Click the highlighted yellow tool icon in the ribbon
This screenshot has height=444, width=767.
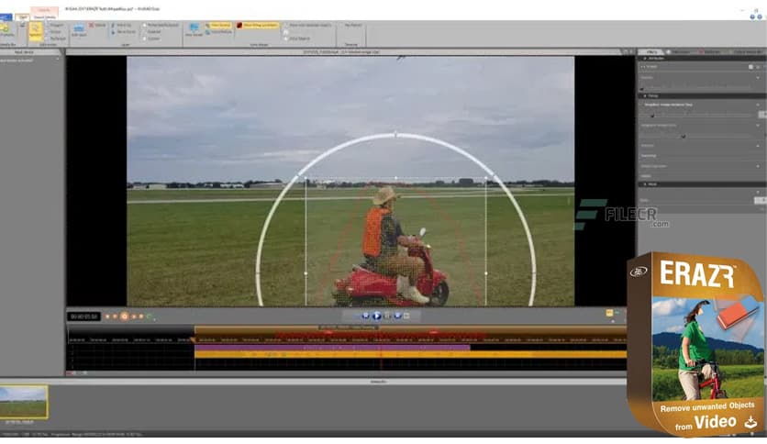[x=36, y=29]
